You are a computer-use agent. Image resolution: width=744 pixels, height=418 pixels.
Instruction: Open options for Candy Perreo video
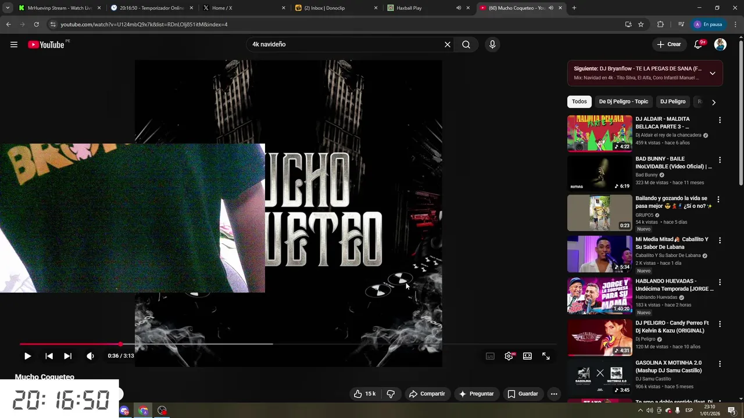(720, 324)
